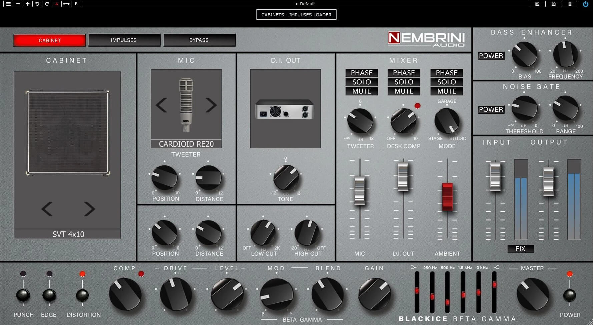Select the A preset state
Image resolution: width=593 pixels, height=325 pixels.
pyautogui.click(x=57, y=4)
